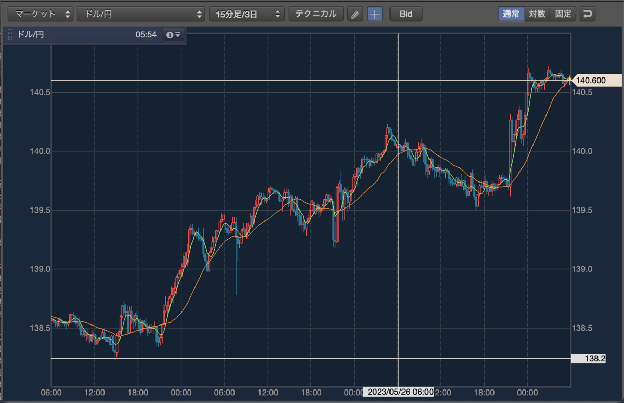Open the info dropdown in ドル/円 panel
624x403 pixels.
click(x=173, y=35)
